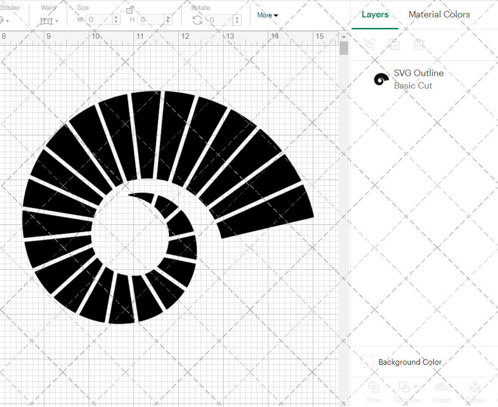Open the More dropdown menu
Image resolution: width=498 pixels, height=407 pixels.
tap(267, 15)
